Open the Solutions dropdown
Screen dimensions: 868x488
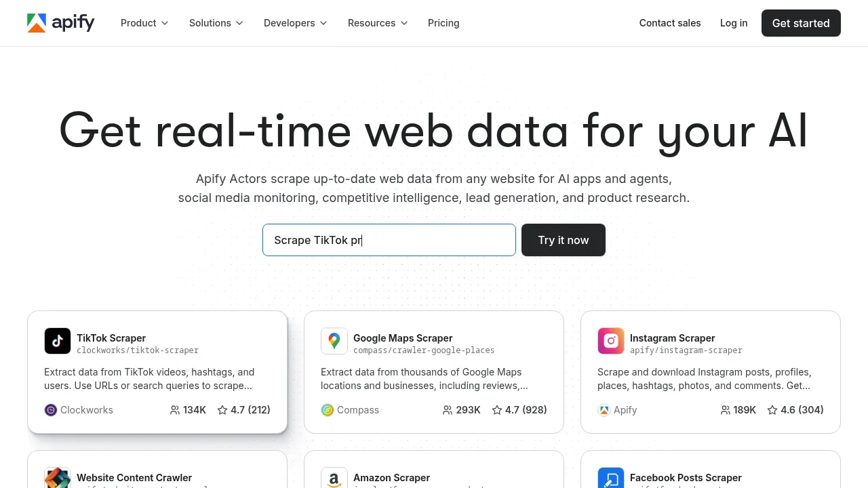click(x=216, y=23)
